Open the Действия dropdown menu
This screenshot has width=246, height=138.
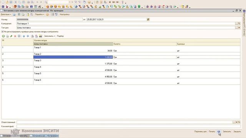coord(6,15)
